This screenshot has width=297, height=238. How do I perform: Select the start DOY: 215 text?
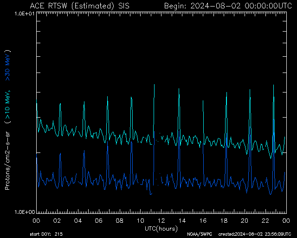47,234
